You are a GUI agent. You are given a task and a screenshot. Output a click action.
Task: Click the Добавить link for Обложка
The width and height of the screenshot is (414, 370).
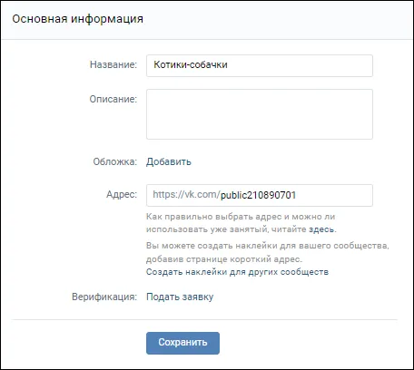click(x=169, y=161)
